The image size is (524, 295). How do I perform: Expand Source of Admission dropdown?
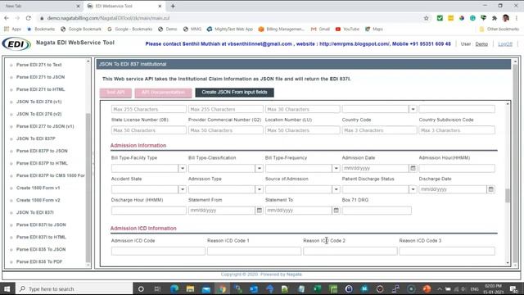336,189
